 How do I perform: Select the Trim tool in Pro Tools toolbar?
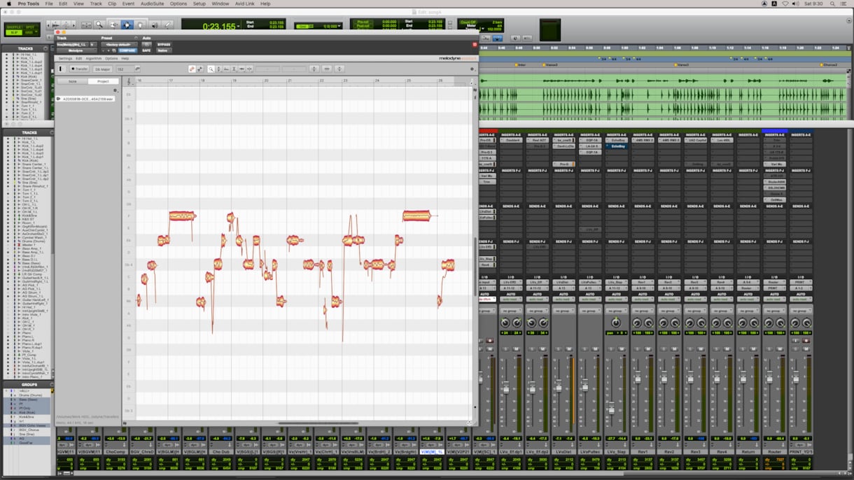pos(113,25)
